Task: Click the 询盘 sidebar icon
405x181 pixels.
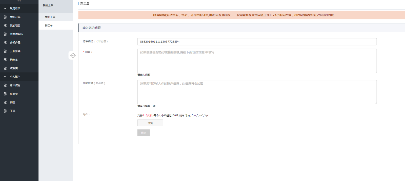Action: point(5,102)
